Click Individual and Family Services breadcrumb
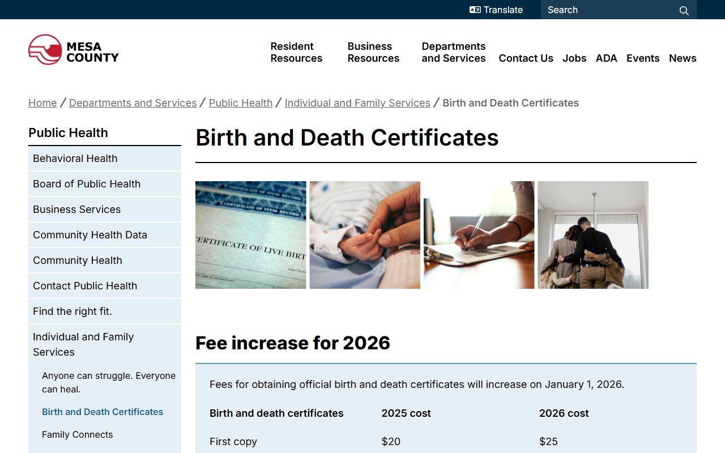The height and width of the screenshot is (453, 725). (357, 103)
